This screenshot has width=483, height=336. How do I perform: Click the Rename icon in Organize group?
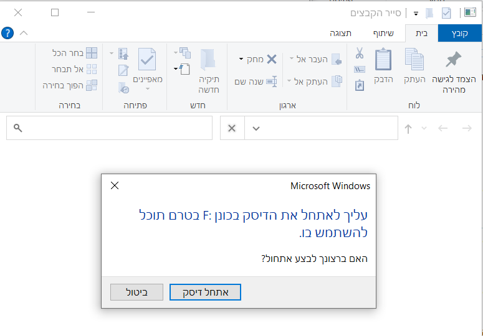point(272,81)
